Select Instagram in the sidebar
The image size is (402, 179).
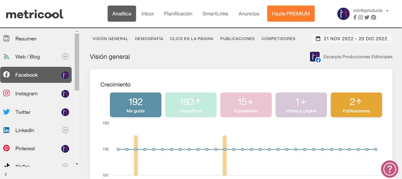(x=36, y=94)
